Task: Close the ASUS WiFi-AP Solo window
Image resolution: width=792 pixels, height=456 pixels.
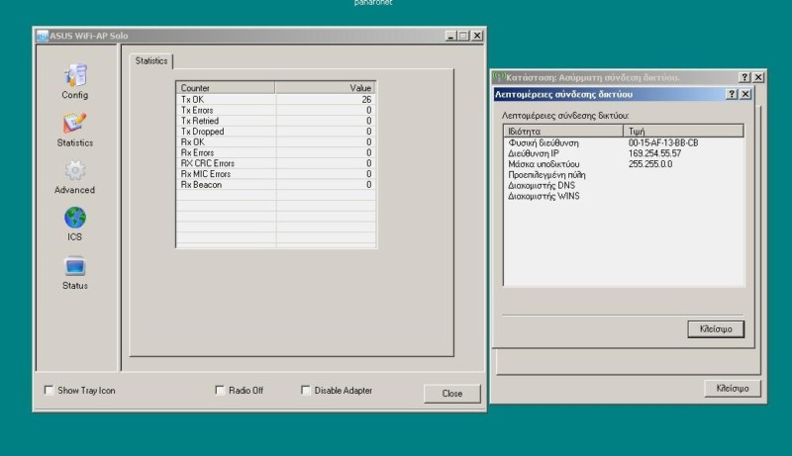Action: coord(477,36)
